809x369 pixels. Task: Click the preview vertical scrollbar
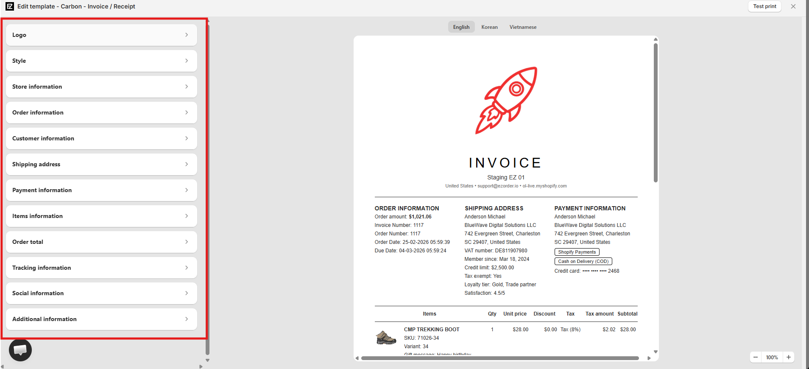pos(656,112)
